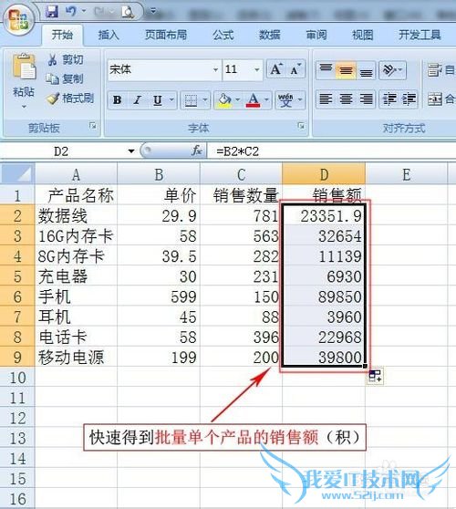Open the 开发工具 tab

tap(420, 35)
